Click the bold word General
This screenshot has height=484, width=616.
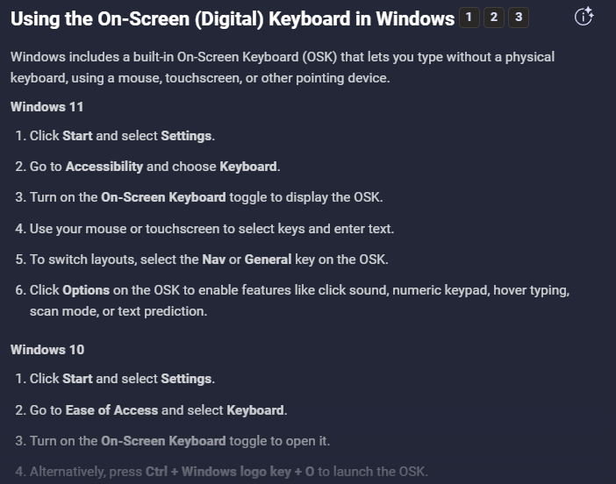(x=268, y=260)
